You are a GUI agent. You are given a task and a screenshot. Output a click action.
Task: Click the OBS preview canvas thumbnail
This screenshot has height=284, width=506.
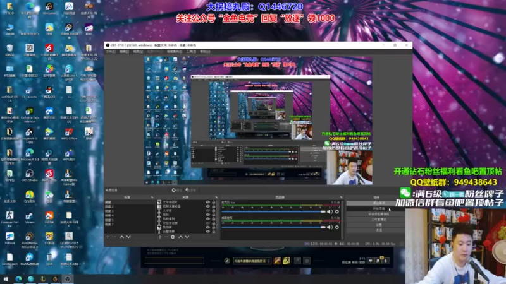click(x=258, y=121)
